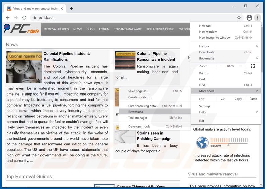Close the pcrisk browser tab
The width and height of the screenshot is (265, 189).
(x=62, y=8)
